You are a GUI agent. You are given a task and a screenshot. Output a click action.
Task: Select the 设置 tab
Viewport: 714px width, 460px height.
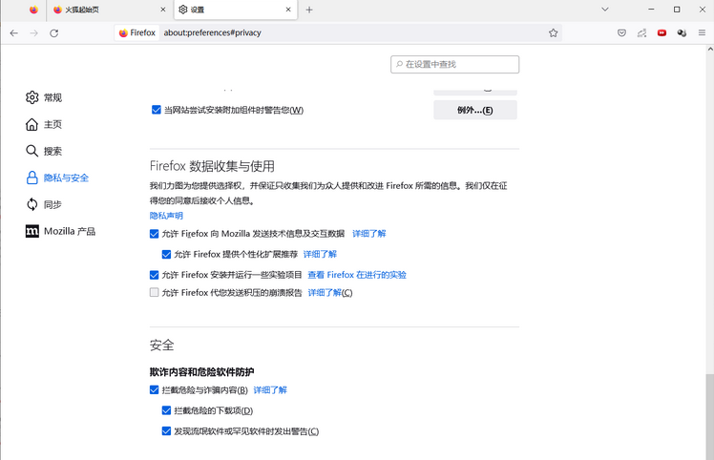tap(236, 10)
